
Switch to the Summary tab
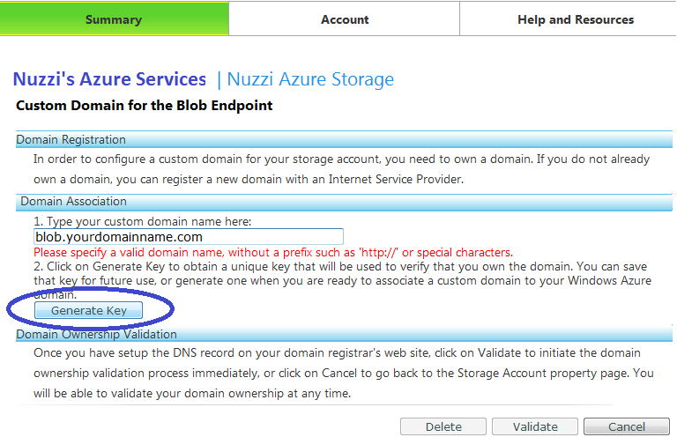click(114, 19)
